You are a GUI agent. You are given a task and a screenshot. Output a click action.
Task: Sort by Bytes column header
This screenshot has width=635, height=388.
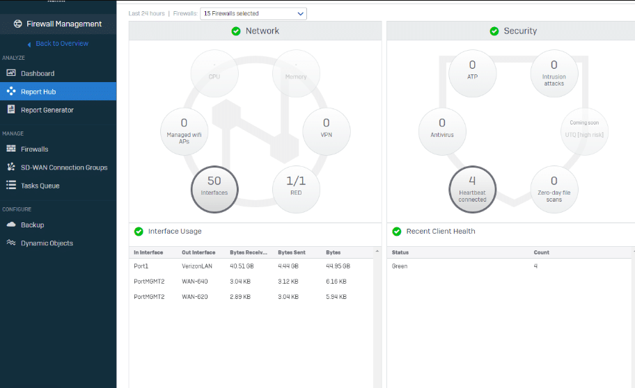coord(334,252)
